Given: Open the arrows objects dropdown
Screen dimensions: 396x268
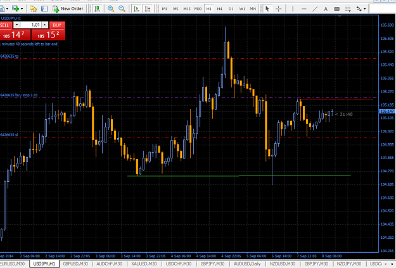Looking at the screenshot, I should click(x=364, y=9).
